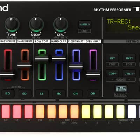This screenshot has width=140, height=140.
Task: Click the VARIATION label below the pads
Action: point(126,120)
